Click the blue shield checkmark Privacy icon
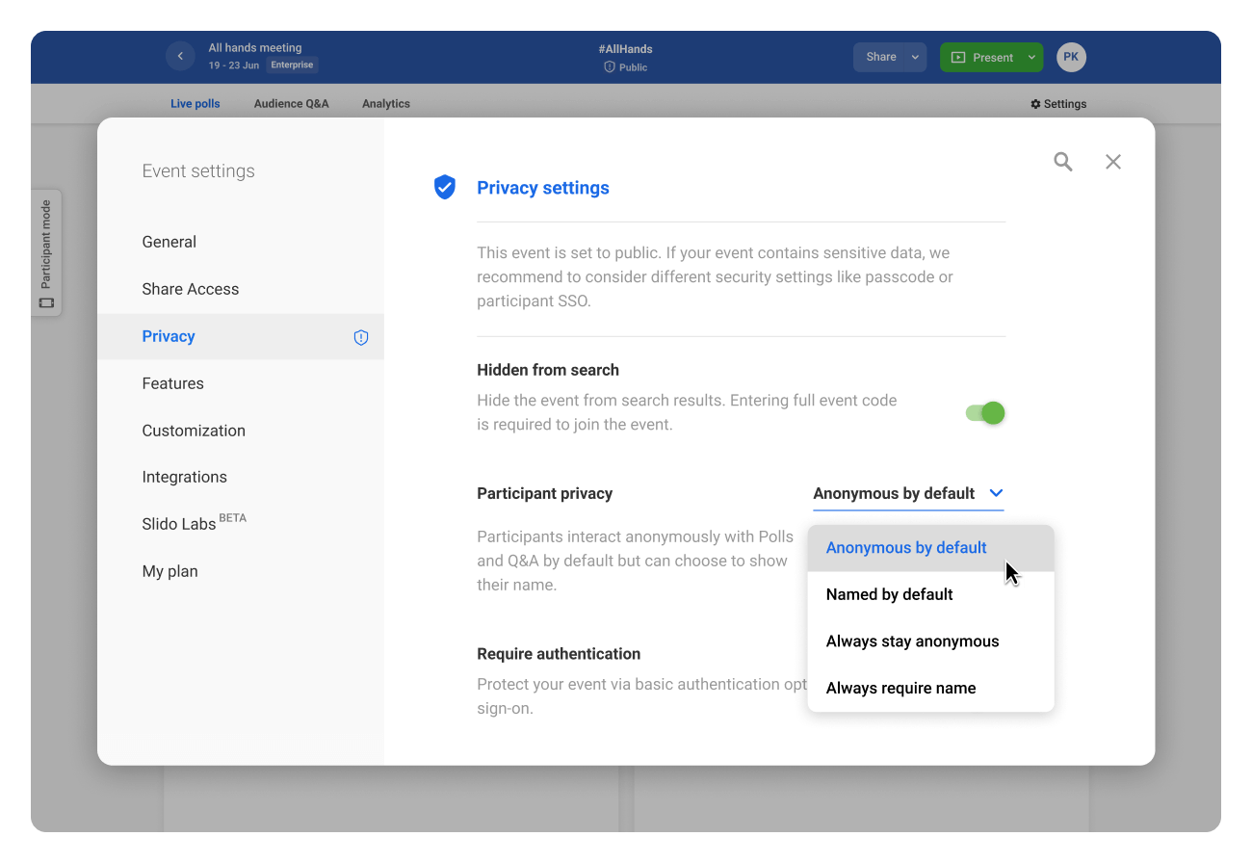The height and width of the screenshot is (863, 1252). tap(444, 187)
